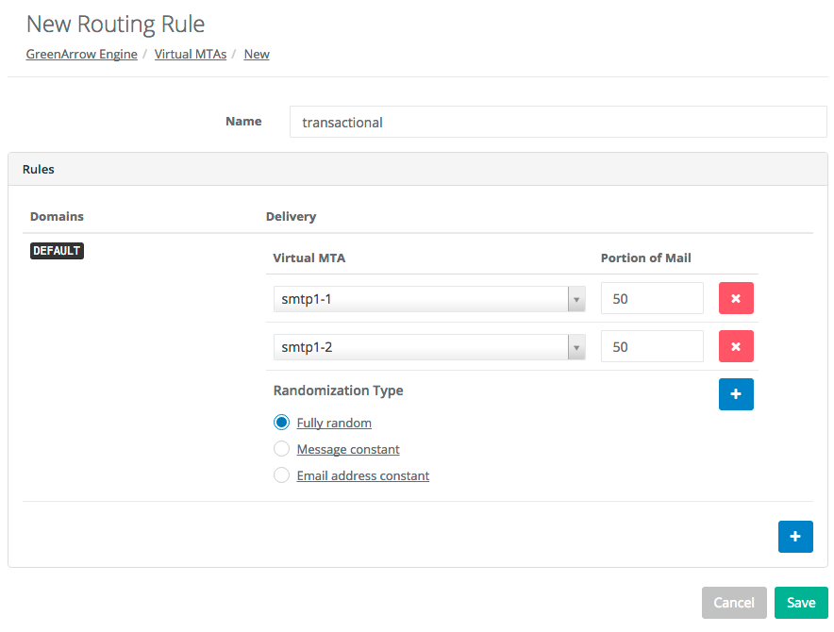Image resolution: width=834 pixels, height=632 pixels.
Task: Click the New breadcrumb link
Action: click(257, 55)
